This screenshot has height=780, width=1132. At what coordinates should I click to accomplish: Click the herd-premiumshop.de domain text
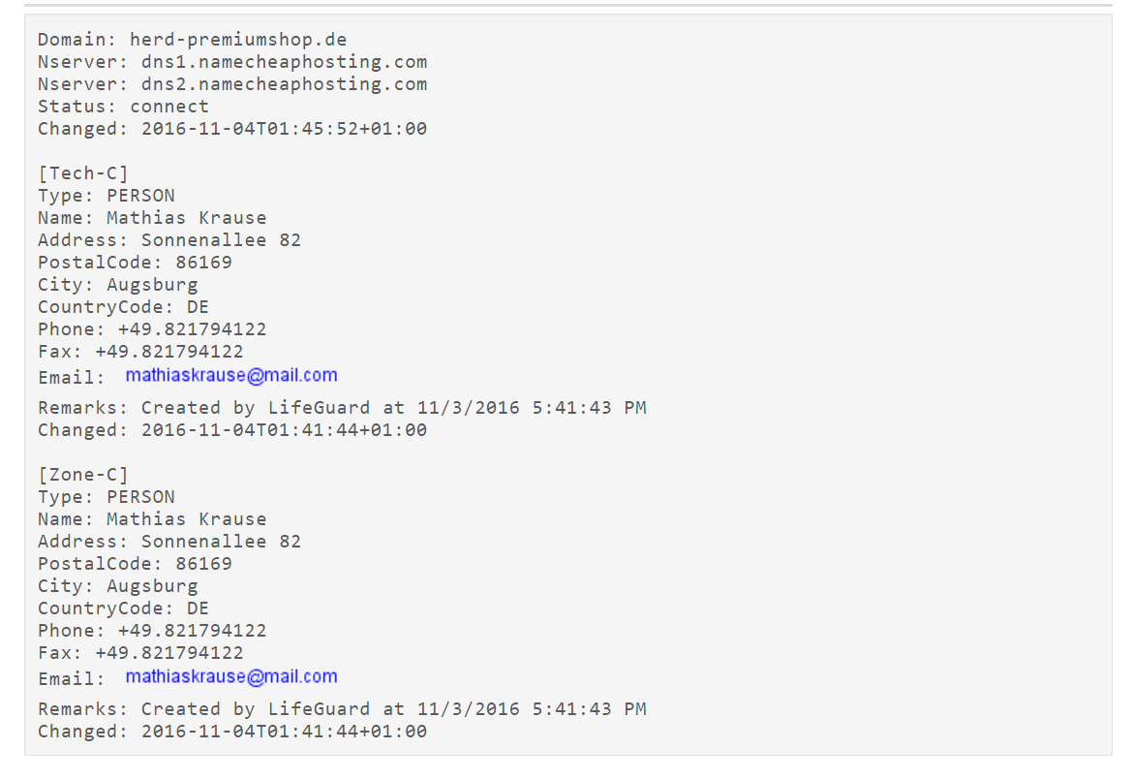click(238, 40)
